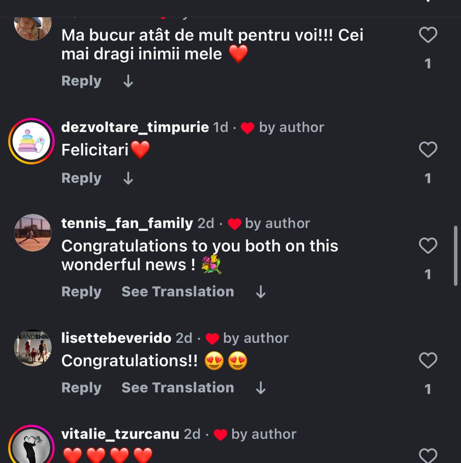Expand arrow under tennis_fan_family comment
This screenshot has height=463, width=461.
[261, 292]
